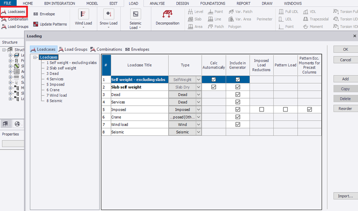The height and width of the screenshot is (211, 358).
Task: Open the FOUNDATIONS ribbon tab
Action: 213,4
